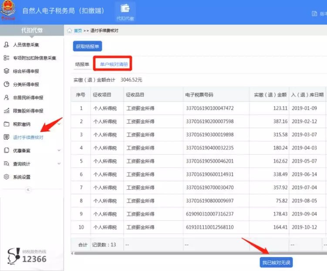Expand the 查询统计 submenu chevron
Screen dimensions: 327x271
click(x=59, y=164)
